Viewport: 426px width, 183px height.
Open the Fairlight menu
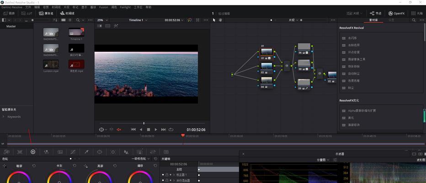(x=125, y=7)
